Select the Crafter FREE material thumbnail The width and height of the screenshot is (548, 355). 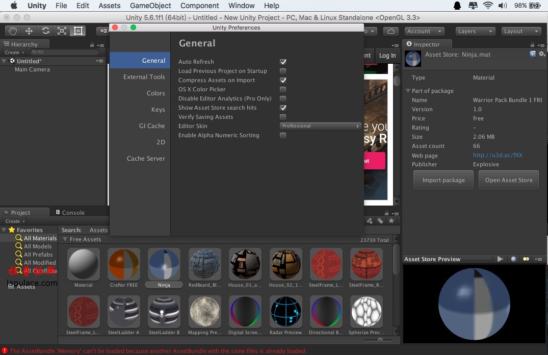(x=124, y=264)
